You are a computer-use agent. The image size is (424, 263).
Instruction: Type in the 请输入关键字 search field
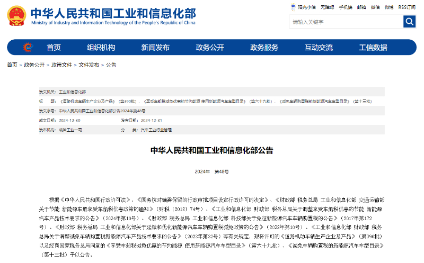tap(346, 22)
